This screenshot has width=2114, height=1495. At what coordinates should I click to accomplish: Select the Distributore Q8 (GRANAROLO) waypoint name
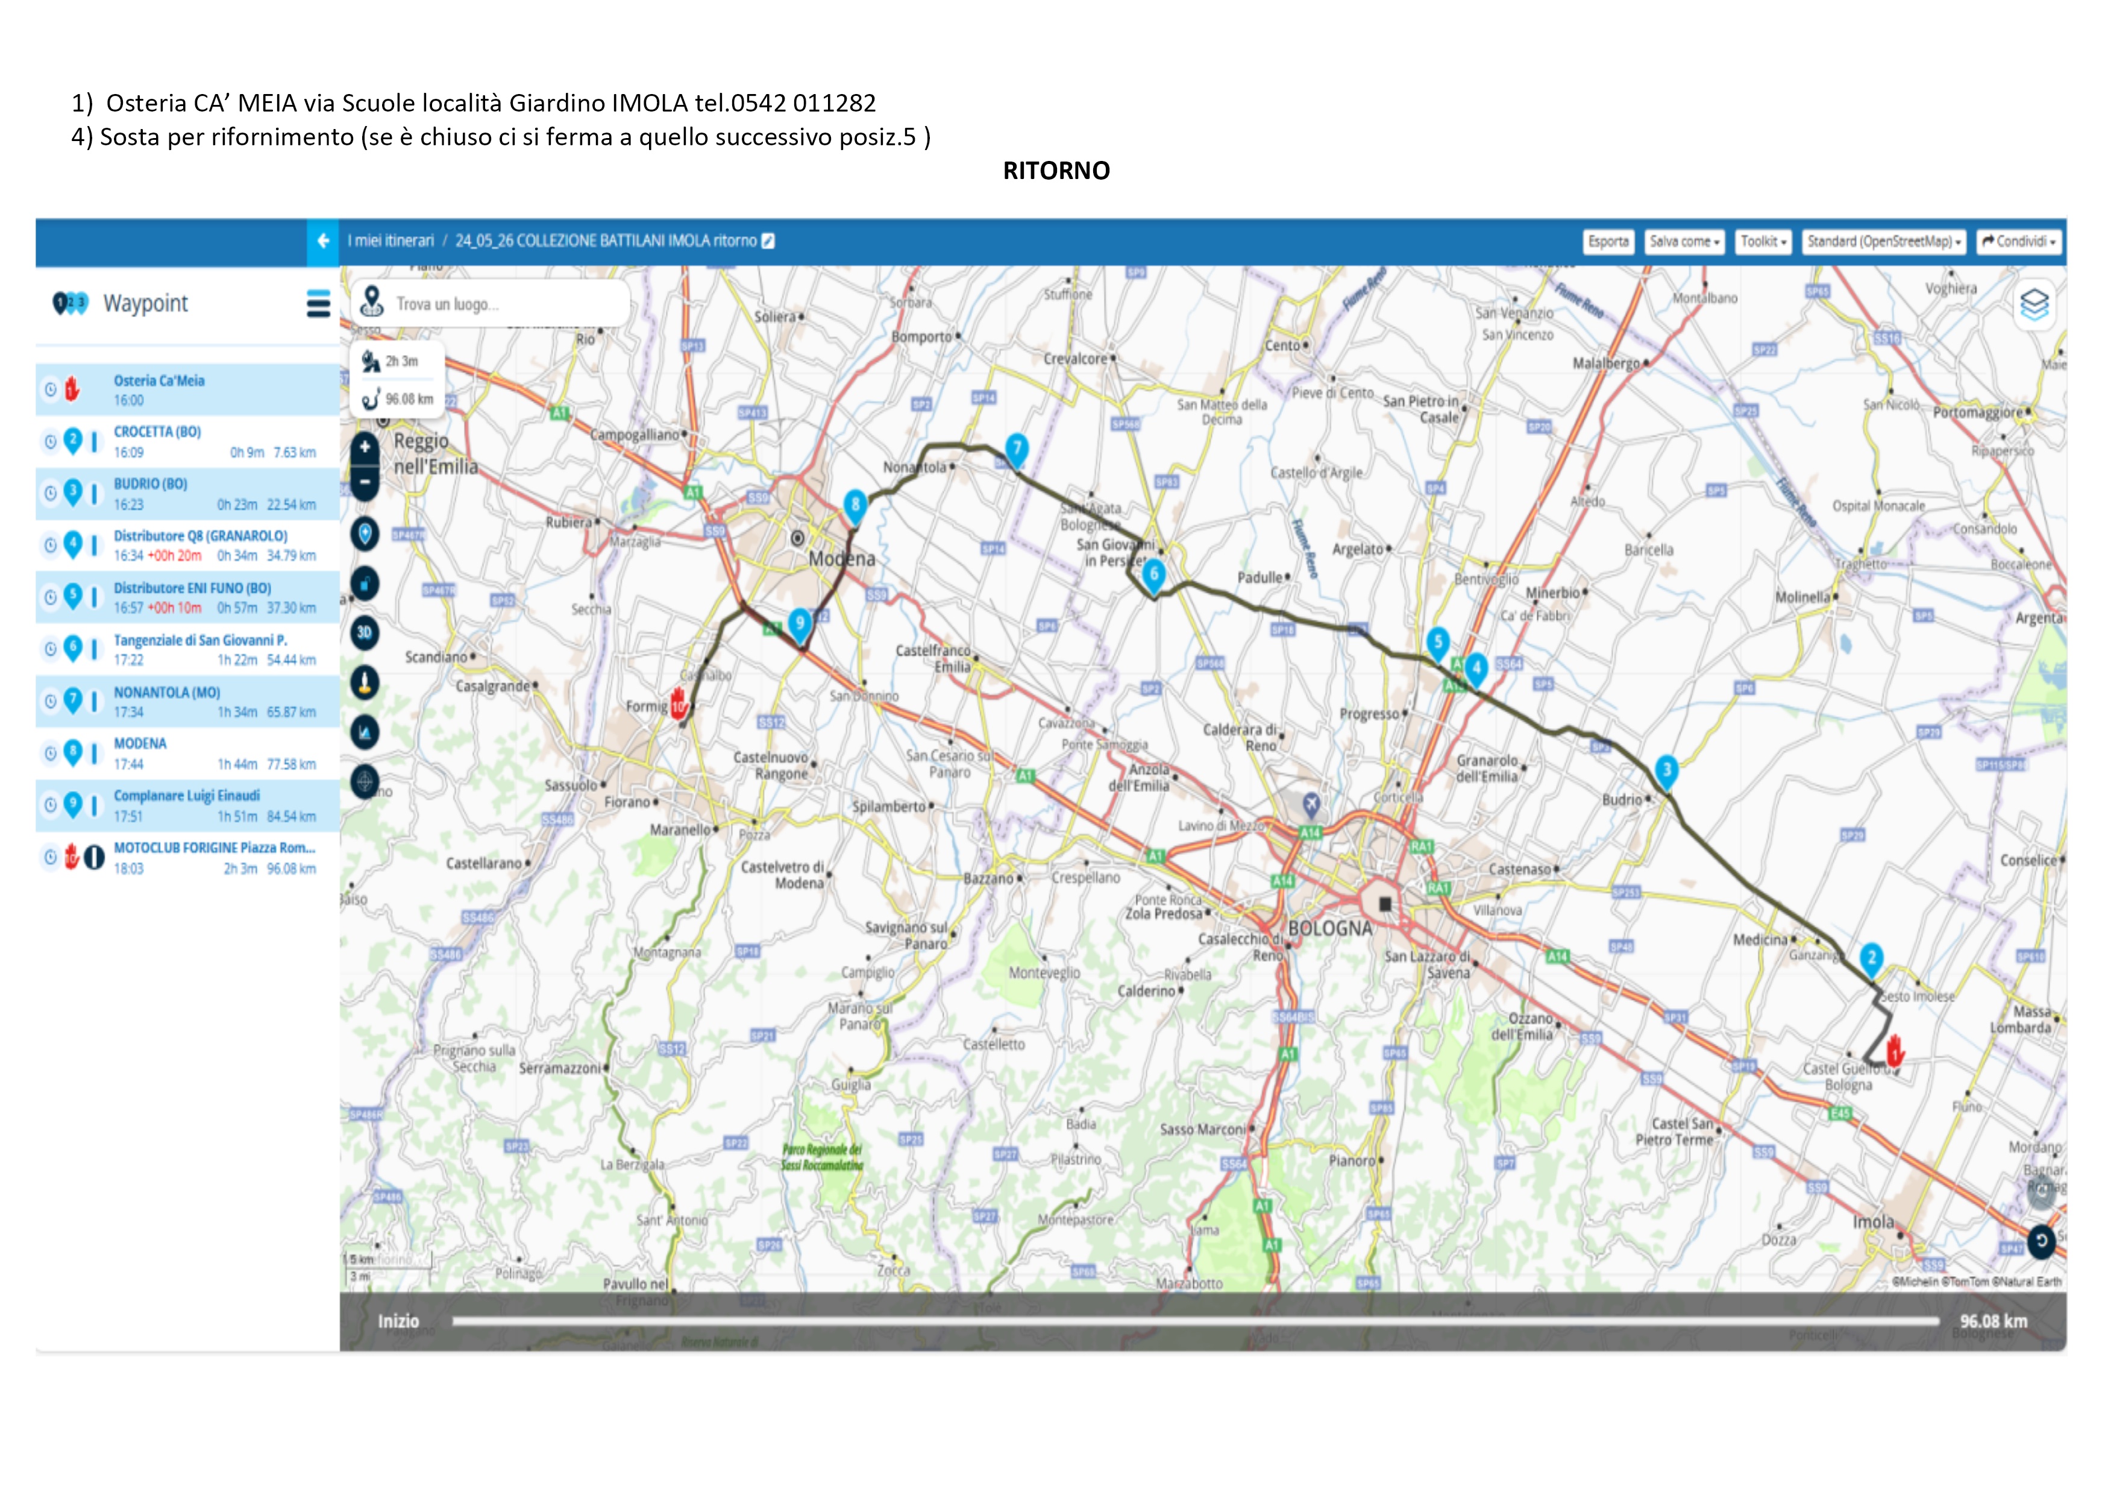coord(201,536)
